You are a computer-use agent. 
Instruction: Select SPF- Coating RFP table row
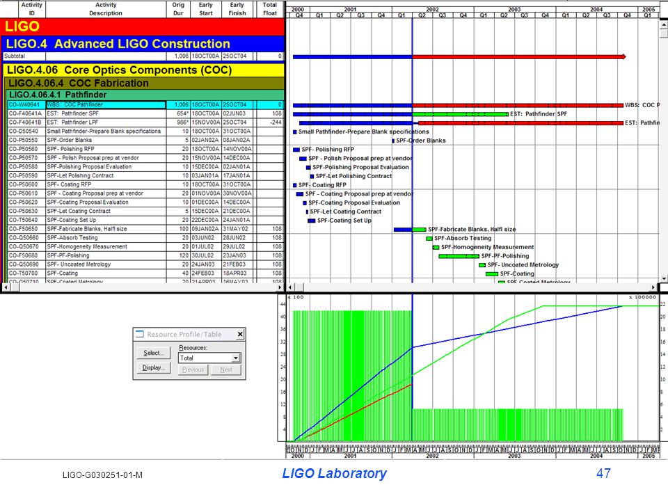[x=145, y=184]
